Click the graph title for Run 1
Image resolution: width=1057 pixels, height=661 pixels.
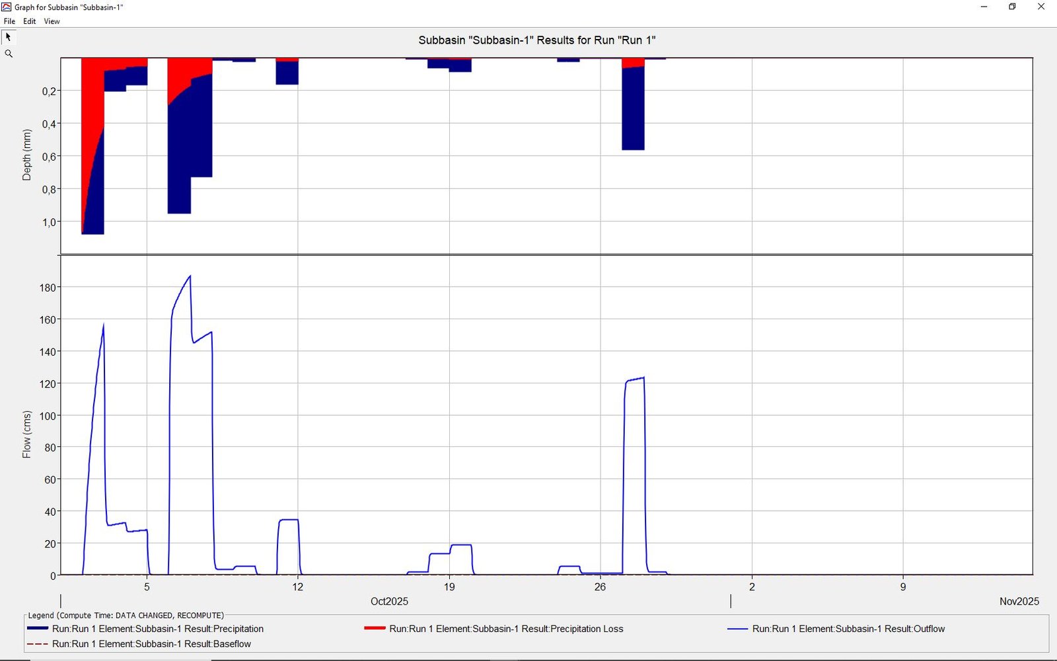[536, 40]
